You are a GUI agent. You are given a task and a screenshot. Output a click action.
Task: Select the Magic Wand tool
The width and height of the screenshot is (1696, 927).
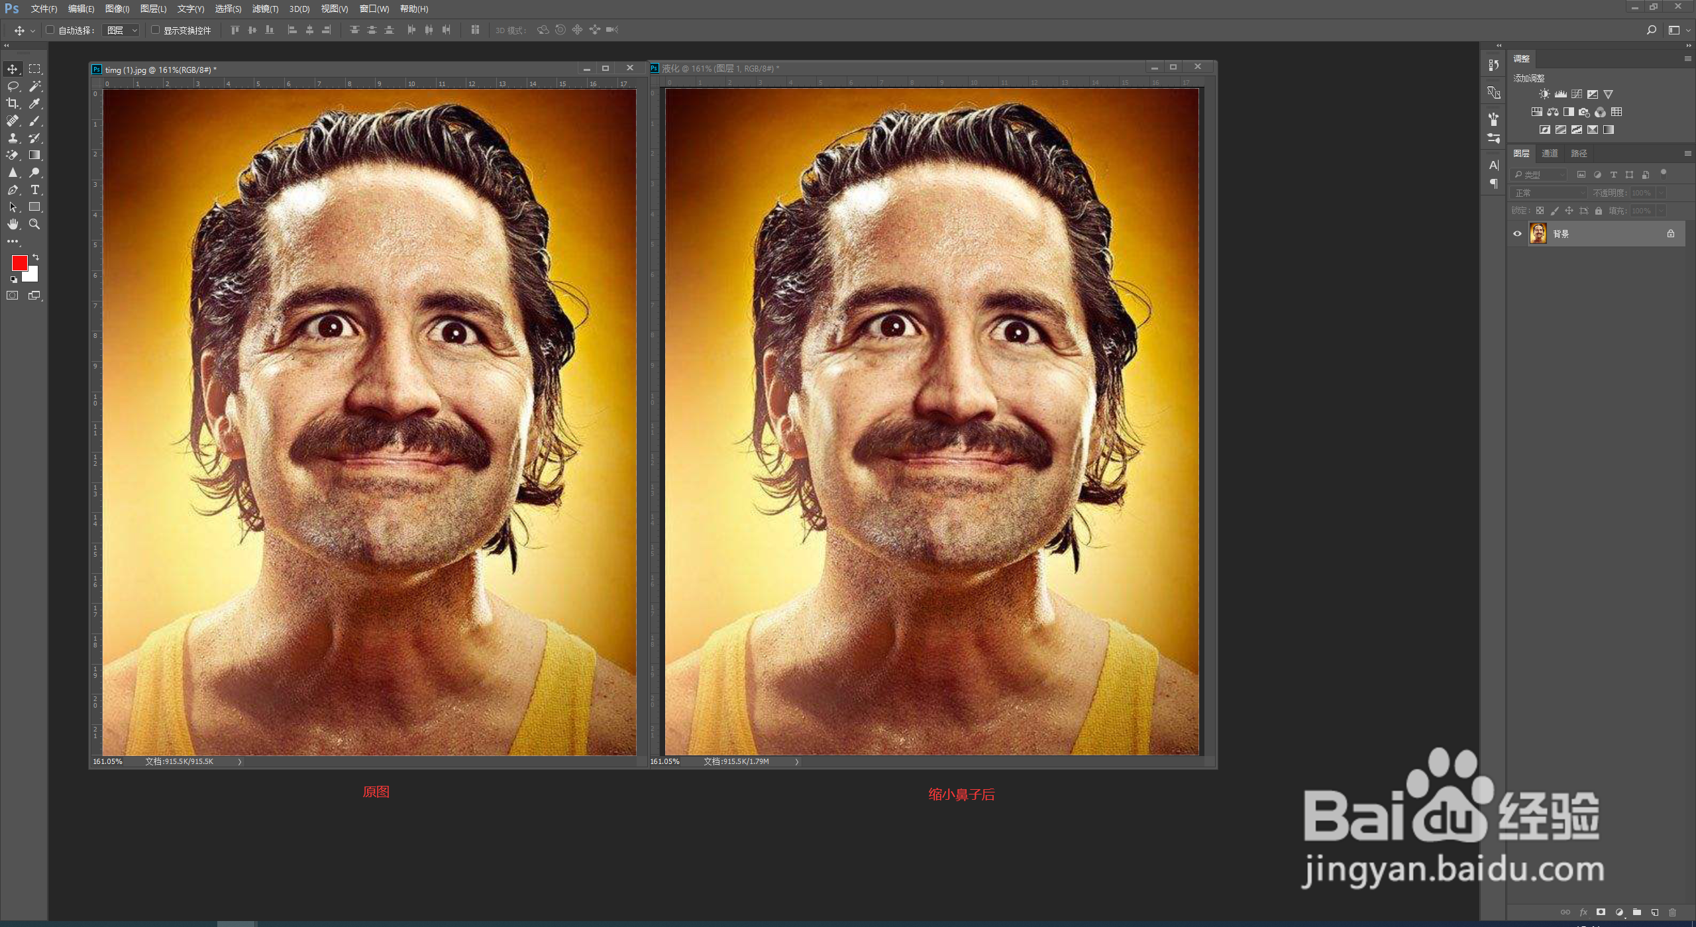pos(34,86)
